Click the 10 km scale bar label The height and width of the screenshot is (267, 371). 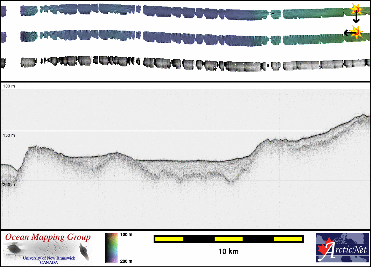click(228, 252)
